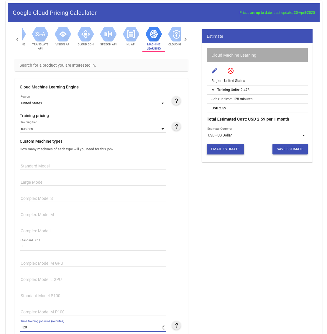
Task: Click the Complex Model S field
Action: (93, 198)
